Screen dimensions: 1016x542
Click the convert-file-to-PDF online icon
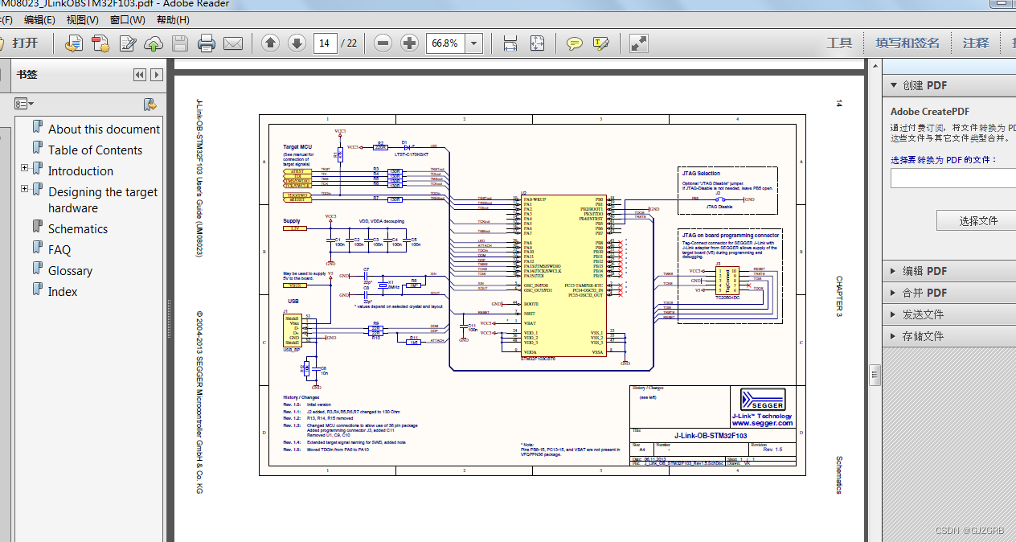point(74,43)
